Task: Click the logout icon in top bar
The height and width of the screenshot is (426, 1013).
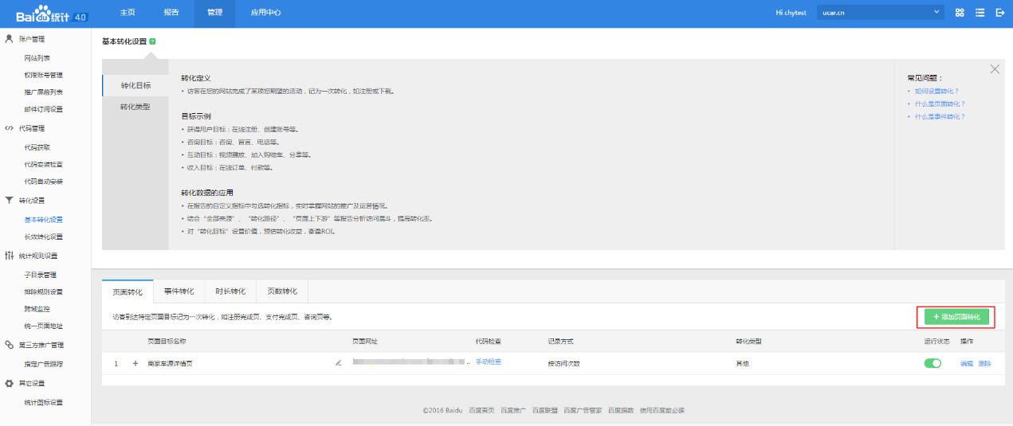Action: coord(999,13)
